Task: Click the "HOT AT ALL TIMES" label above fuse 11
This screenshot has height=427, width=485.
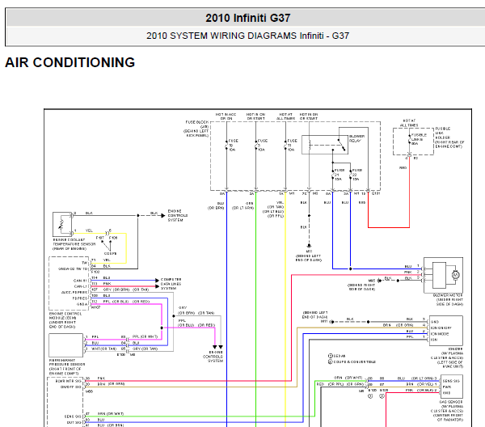Action: tap(285, 116)
